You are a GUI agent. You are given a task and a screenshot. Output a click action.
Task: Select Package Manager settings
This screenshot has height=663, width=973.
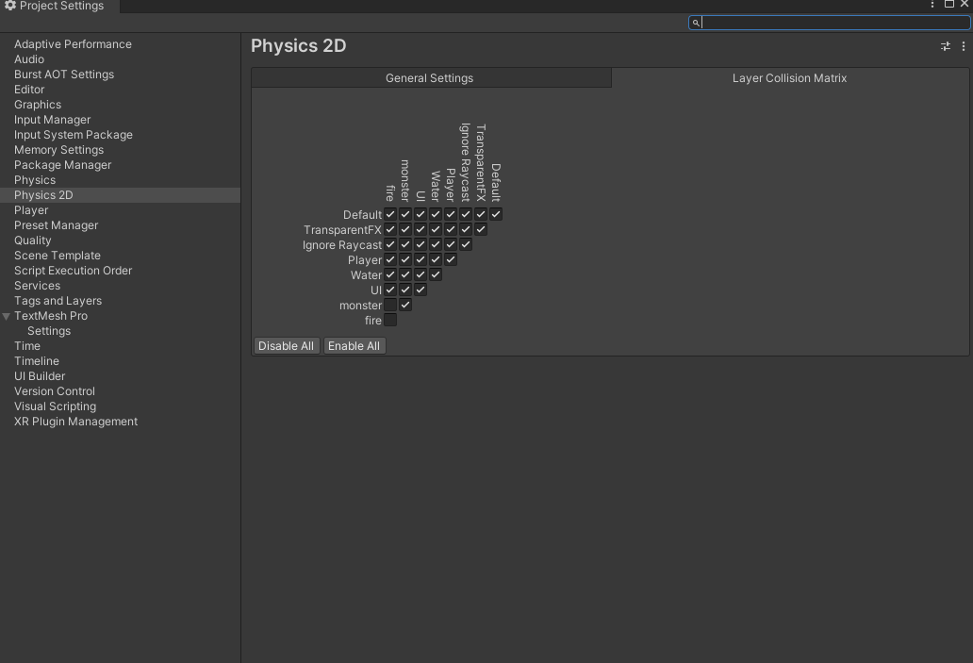tap(62, 165)
